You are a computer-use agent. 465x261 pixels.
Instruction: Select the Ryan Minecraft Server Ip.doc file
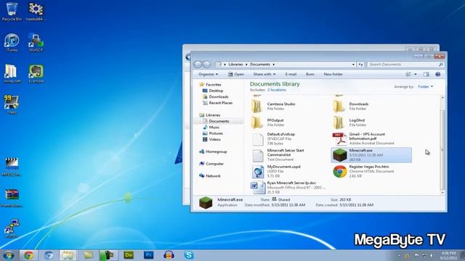click(x=288, y=188)
